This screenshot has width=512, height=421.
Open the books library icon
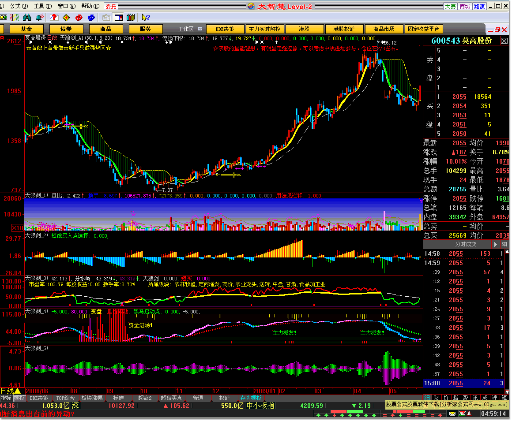[x=131, y=17]
